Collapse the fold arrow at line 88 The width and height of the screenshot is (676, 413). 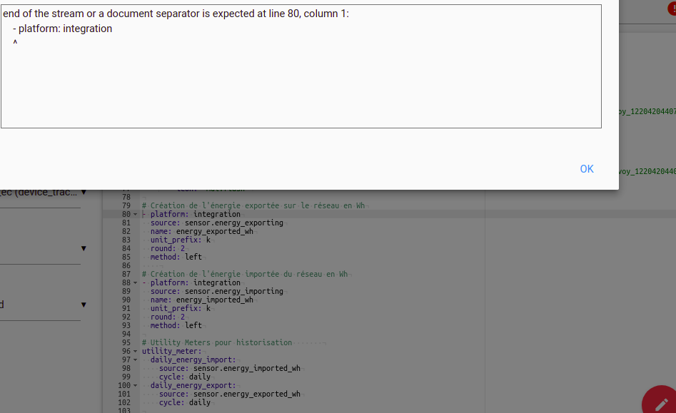tap(136, 283)
